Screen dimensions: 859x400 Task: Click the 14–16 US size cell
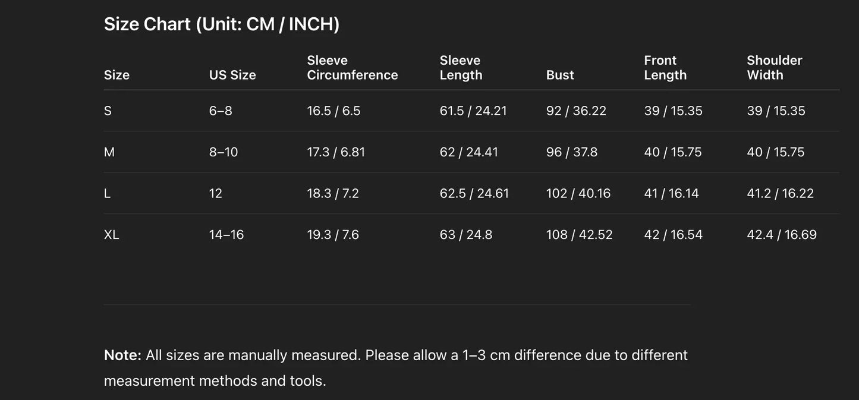(x=226, y=235)
